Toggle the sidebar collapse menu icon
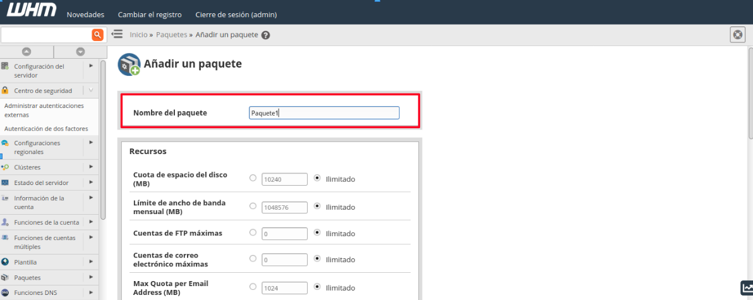 (x=117, y=34)
